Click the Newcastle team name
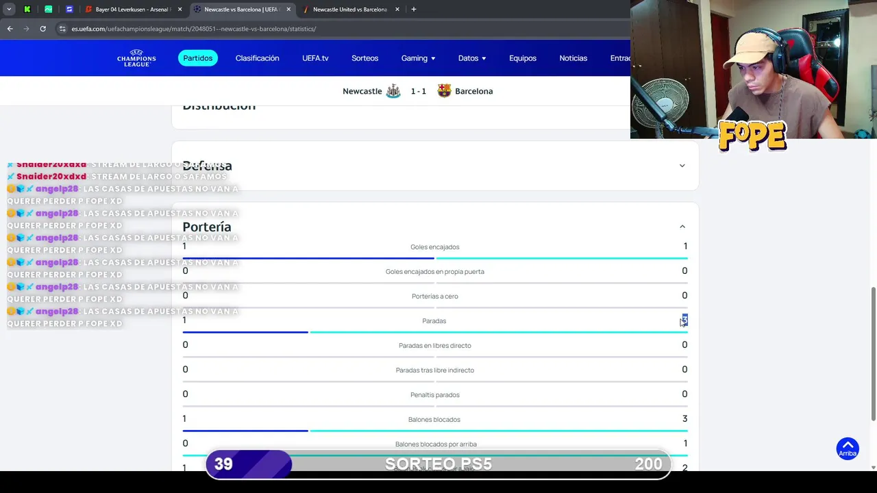 click(x=362, y=91)
